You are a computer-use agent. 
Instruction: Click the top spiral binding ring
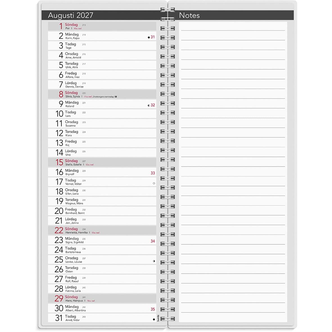tap(168, 10)
